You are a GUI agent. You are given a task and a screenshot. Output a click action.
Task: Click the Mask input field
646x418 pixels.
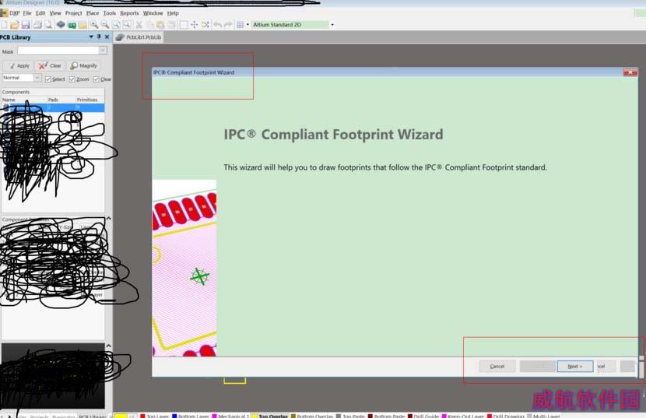click(x=58, y=51)
